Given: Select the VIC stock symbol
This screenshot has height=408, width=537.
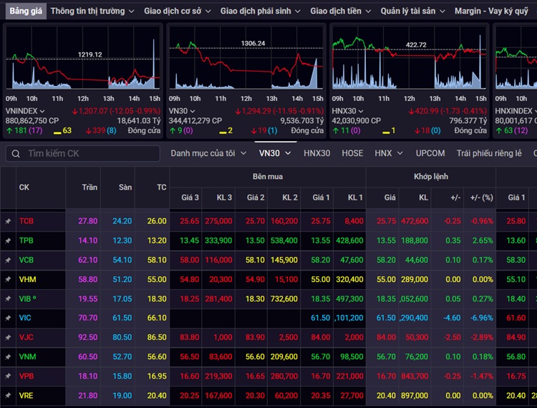Looking at the screenshot, I should pos(25,318).
